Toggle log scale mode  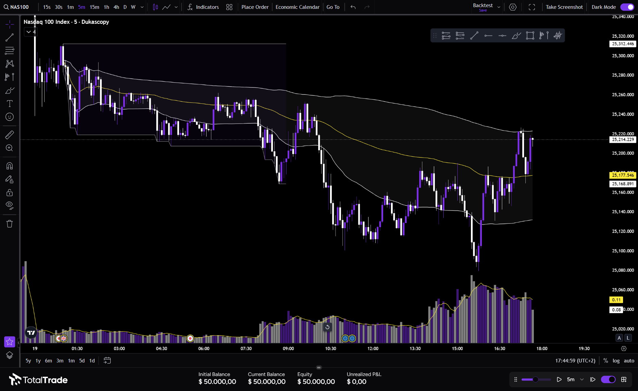[x=616, y=360]
